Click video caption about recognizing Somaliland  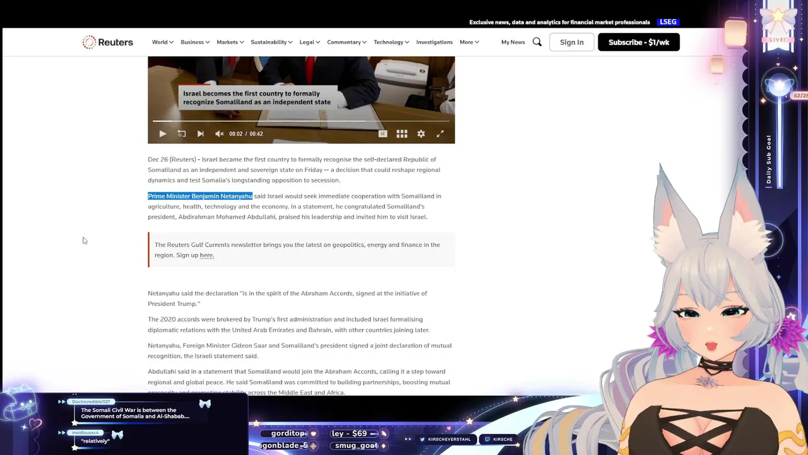[257, 98]
